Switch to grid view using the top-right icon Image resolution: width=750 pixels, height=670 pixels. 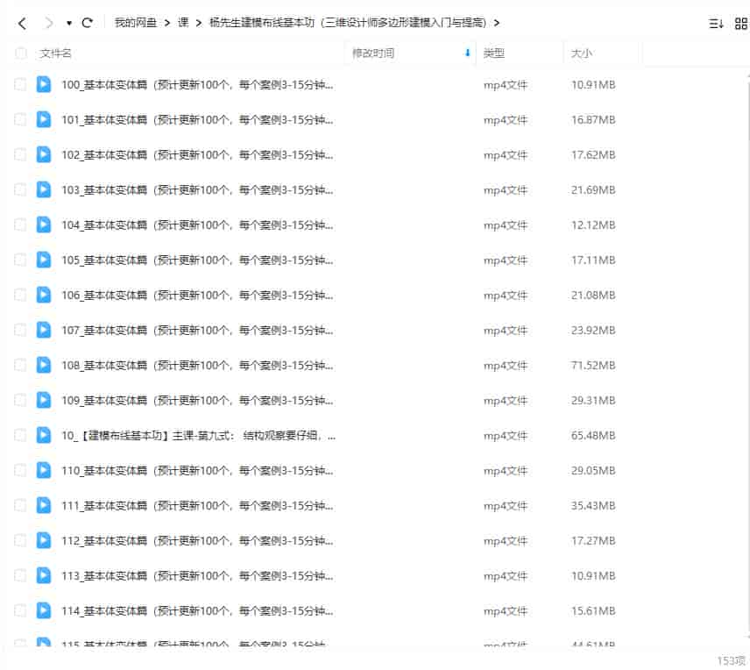pyautogui.click(x=740, y=24)
